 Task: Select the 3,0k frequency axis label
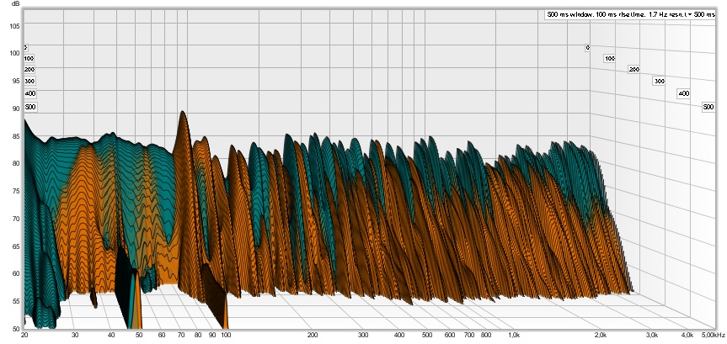click(651, 334)
